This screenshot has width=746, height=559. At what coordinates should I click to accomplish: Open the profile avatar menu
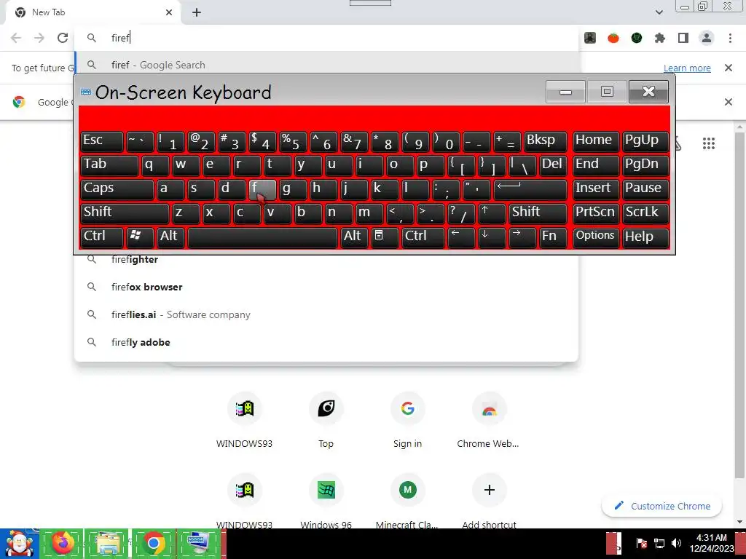[707, 38]
